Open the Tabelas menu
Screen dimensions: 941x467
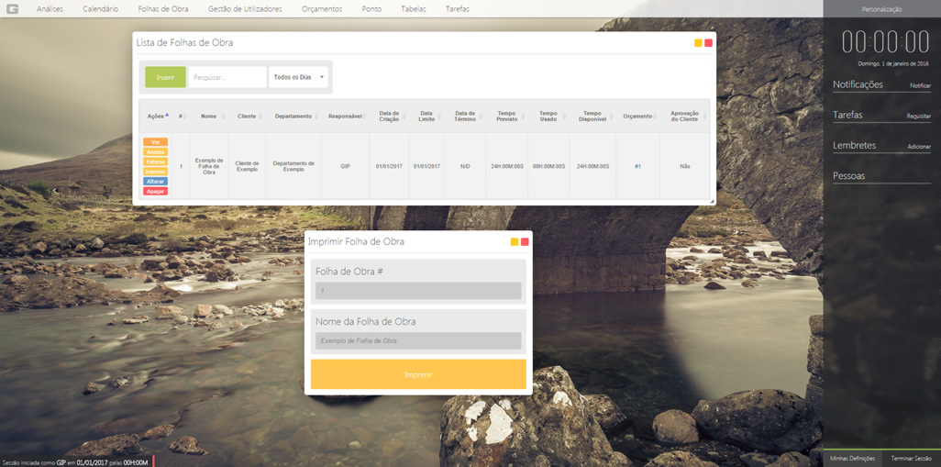(x=414, y=9)
